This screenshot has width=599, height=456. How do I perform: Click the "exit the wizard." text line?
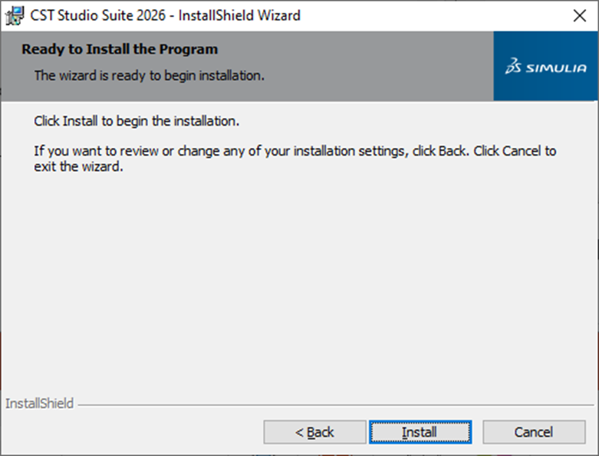[79, 167]
